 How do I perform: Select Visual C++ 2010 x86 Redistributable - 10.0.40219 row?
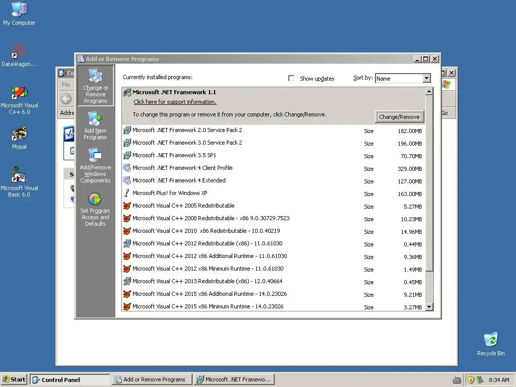(274, 231)
